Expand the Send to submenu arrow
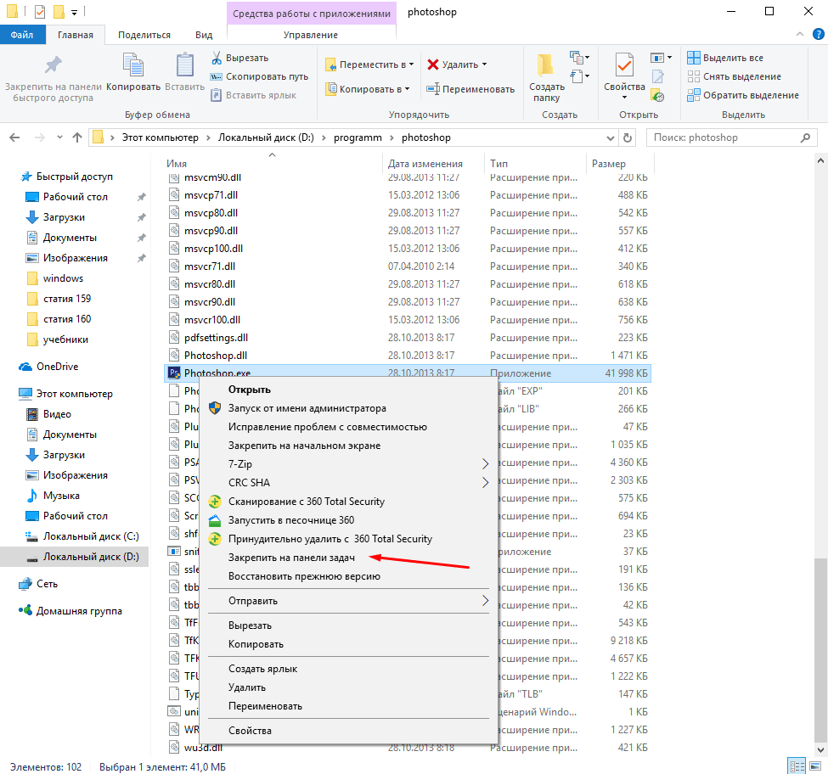The width and height of the screenshot is (828, 774). 486,601
